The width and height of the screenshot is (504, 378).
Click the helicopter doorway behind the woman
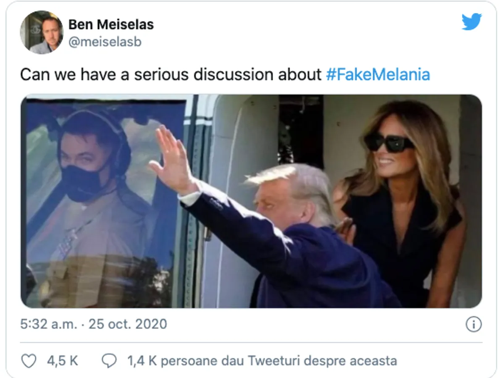[x=300, y=130]
